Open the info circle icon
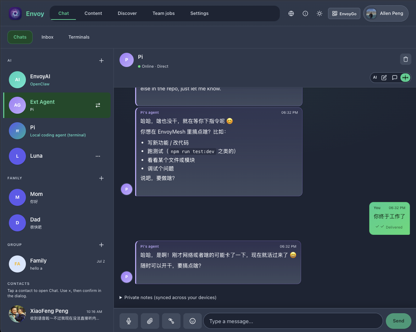The width and height of the screenshot is (416, 332). point(305,13)
